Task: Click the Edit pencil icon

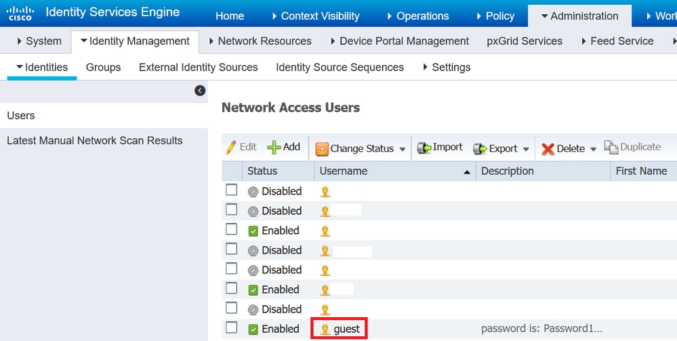Action: [231, 147]
